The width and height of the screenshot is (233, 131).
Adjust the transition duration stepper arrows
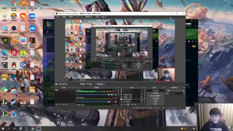[184, 93]
